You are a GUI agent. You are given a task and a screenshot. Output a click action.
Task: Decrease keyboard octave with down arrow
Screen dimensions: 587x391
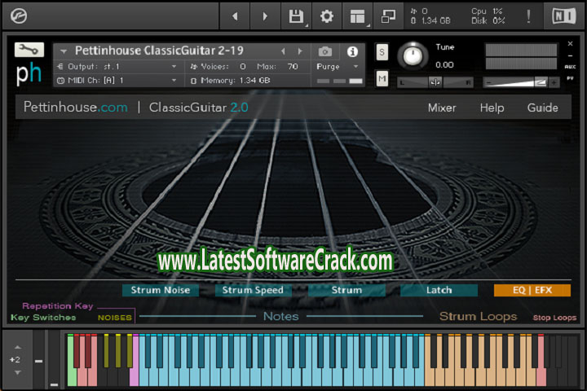pyautogui.click(x=18, y=372)
